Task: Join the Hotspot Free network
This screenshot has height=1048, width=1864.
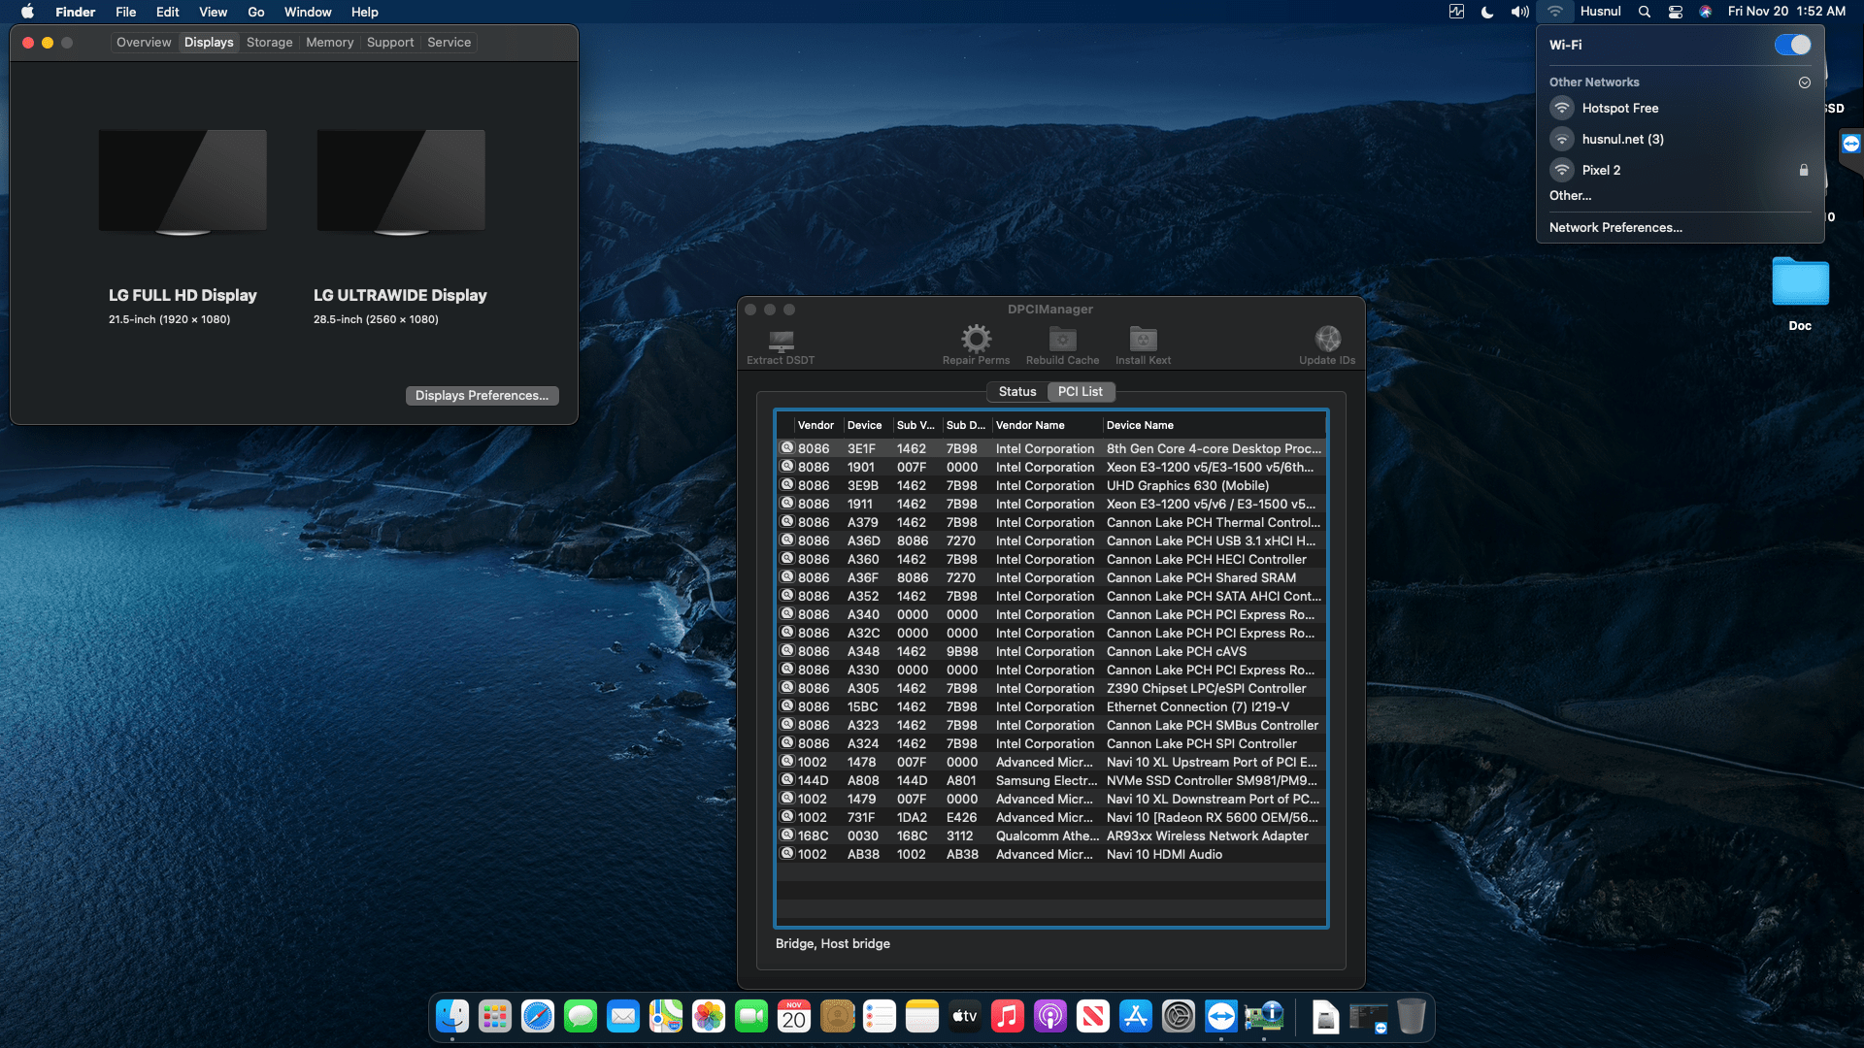Action: point(1619,108)
